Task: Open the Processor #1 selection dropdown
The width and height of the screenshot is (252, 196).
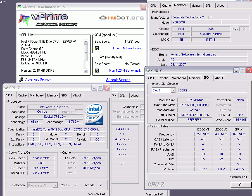Action: [55, 185]
